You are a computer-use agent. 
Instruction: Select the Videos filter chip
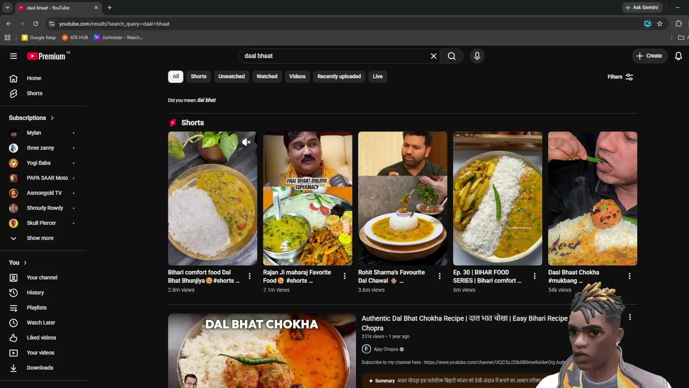[x=297, y=77]
